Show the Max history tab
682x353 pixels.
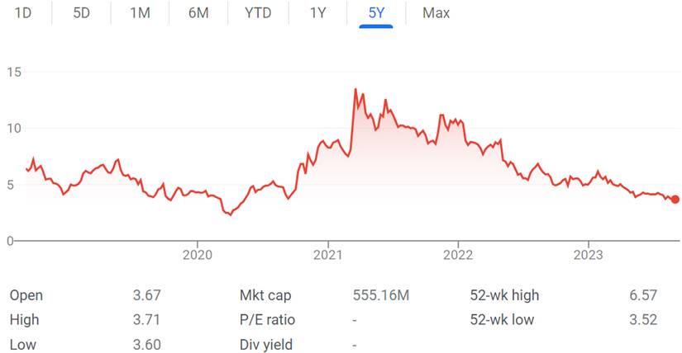[436, 13]
